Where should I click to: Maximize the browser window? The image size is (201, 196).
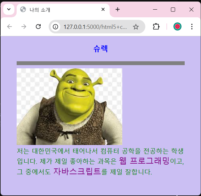[173, 10]
